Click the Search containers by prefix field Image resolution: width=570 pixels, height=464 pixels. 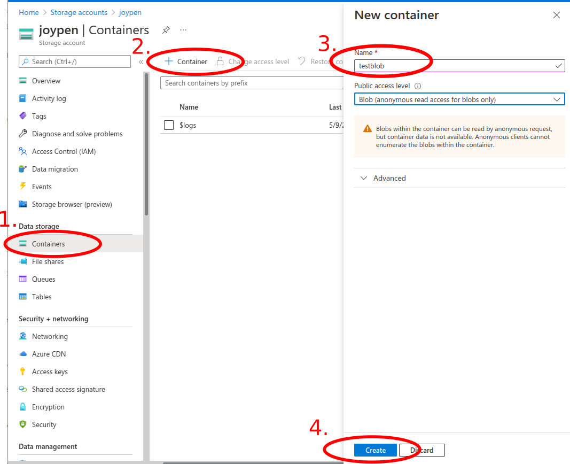(252, 83)
